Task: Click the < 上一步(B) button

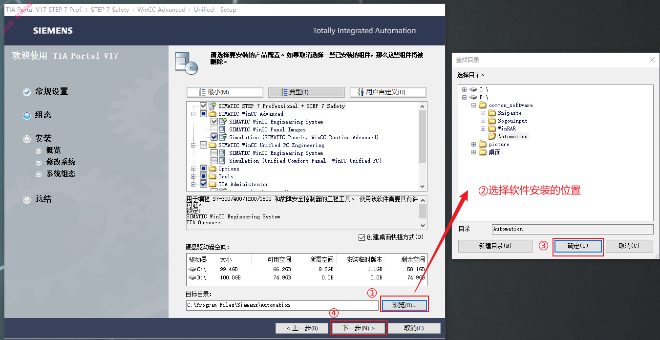Action: click(302, 328)
